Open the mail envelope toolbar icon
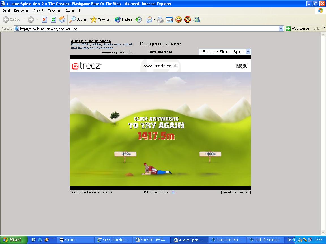The image size is (326, 244). pos(149,19)
